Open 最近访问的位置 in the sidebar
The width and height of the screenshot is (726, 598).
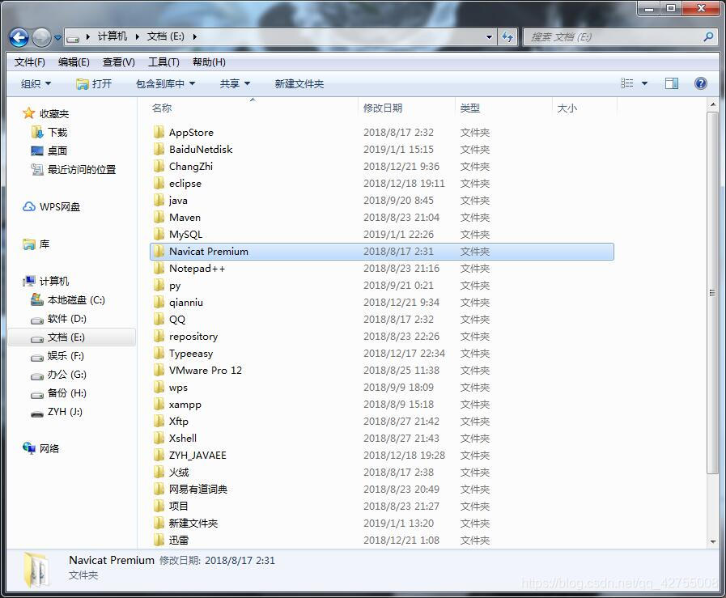(x=73, y=169)
